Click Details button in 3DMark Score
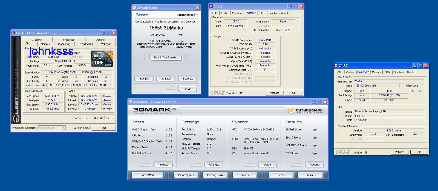438x191 pixels. (145, 79)
